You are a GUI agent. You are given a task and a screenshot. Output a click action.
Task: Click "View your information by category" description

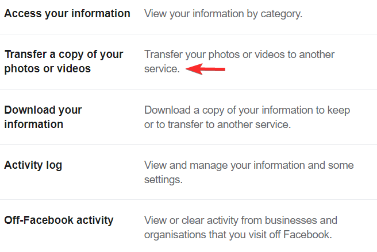223,13
